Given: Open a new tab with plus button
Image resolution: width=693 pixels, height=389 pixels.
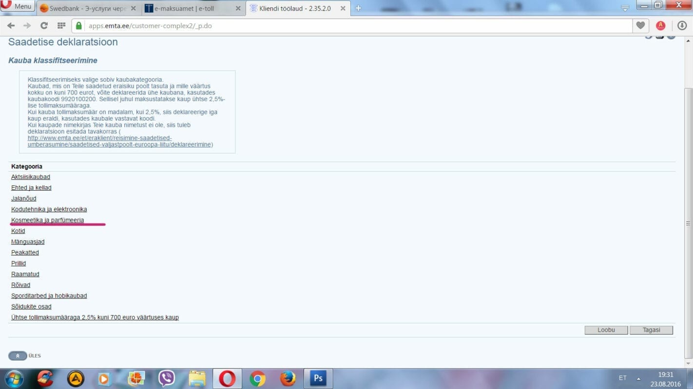Looking at the screenshot, I should point(359,8).
